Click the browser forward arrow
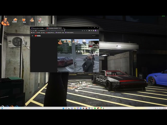 34,31
